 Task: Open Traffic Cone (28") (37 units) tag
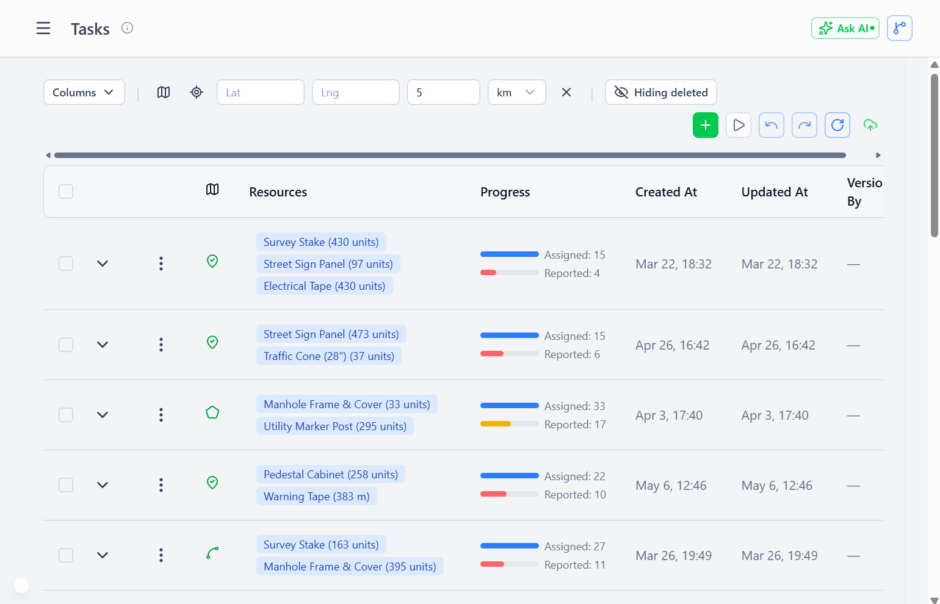click(329, 356)
